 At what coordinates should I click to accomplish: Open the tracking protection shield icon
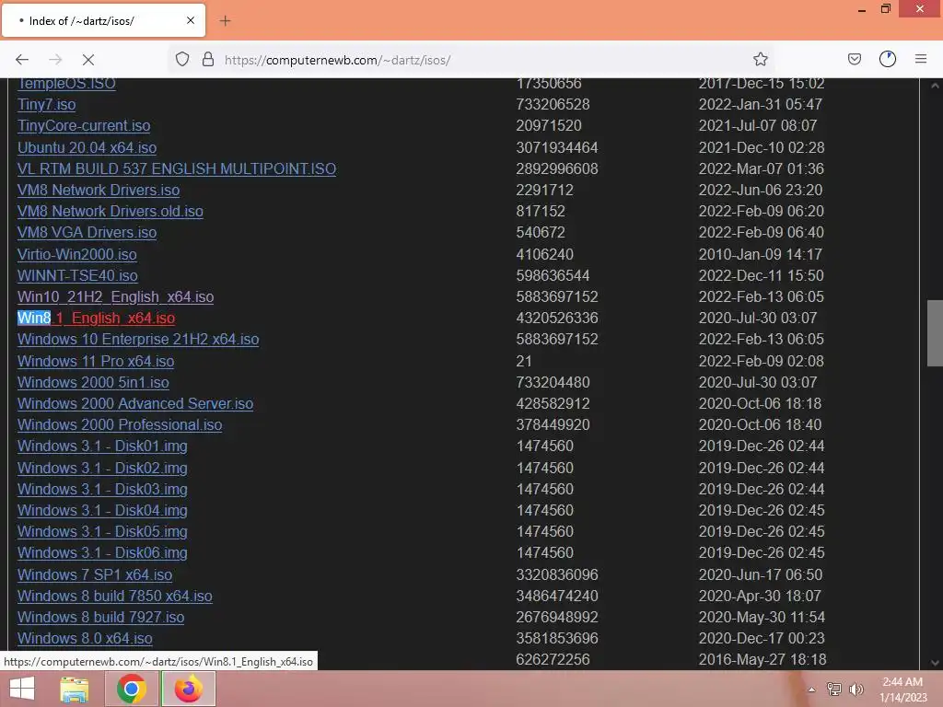pos(182,59)
